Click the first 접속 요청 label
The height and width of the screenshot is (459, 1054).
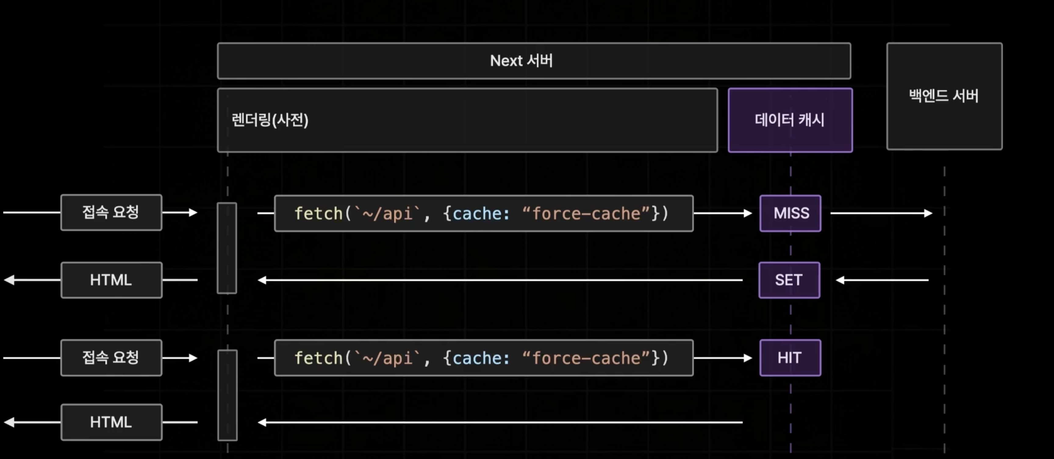pyautogui.click(x=111, y=212)
